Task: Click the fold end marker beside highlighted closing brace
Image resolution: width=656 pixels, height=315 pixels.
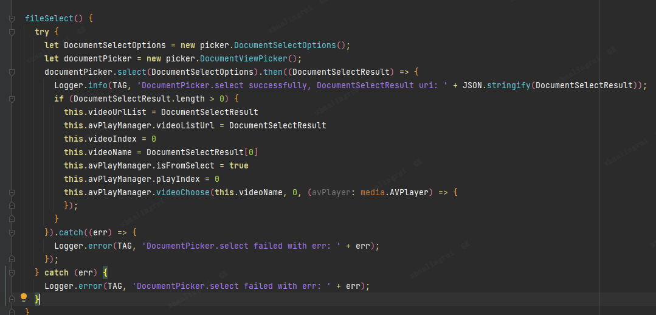Action: (x=12, y=300)
